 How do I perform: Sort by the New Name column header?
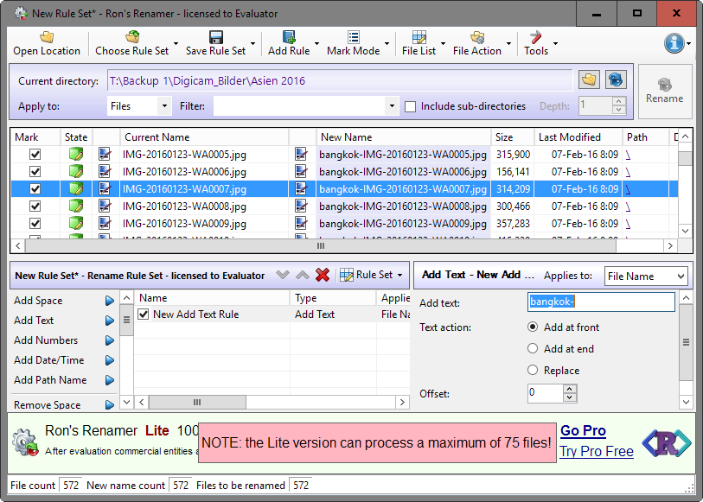(404, 137)
